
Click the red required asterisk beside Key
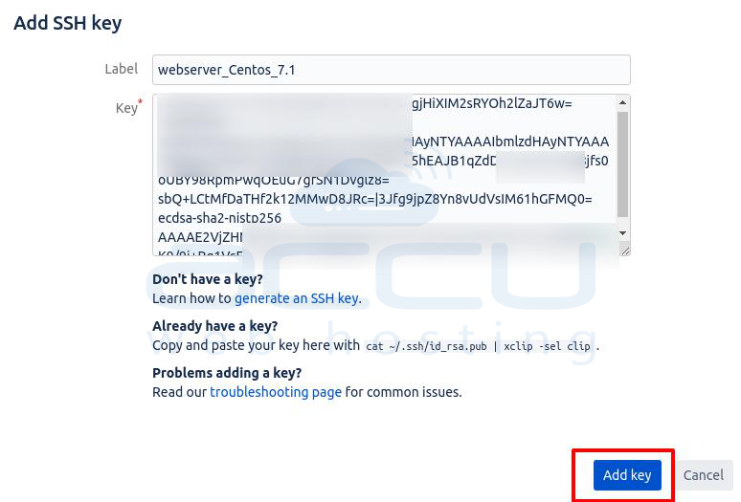click(140, 101)
